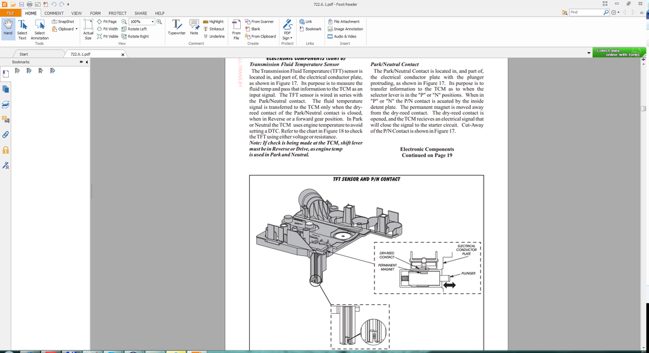The height and width of the screenshot is (353, 649).
Task: Show the Security lock panel
Action: coord(6,150)
